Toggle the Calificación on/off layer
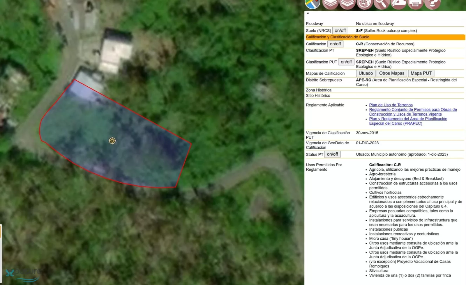This screenshot has height=285, width=466. click(335, 44)
